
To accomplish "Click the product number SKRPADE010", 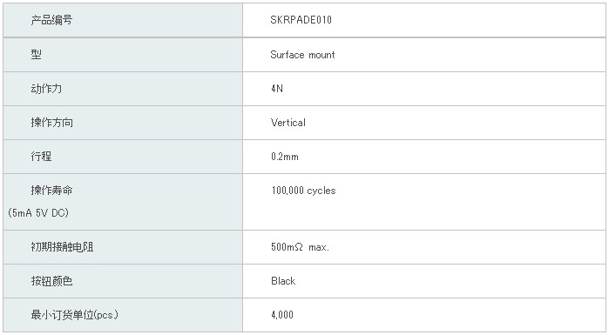I will click(301, 20).
